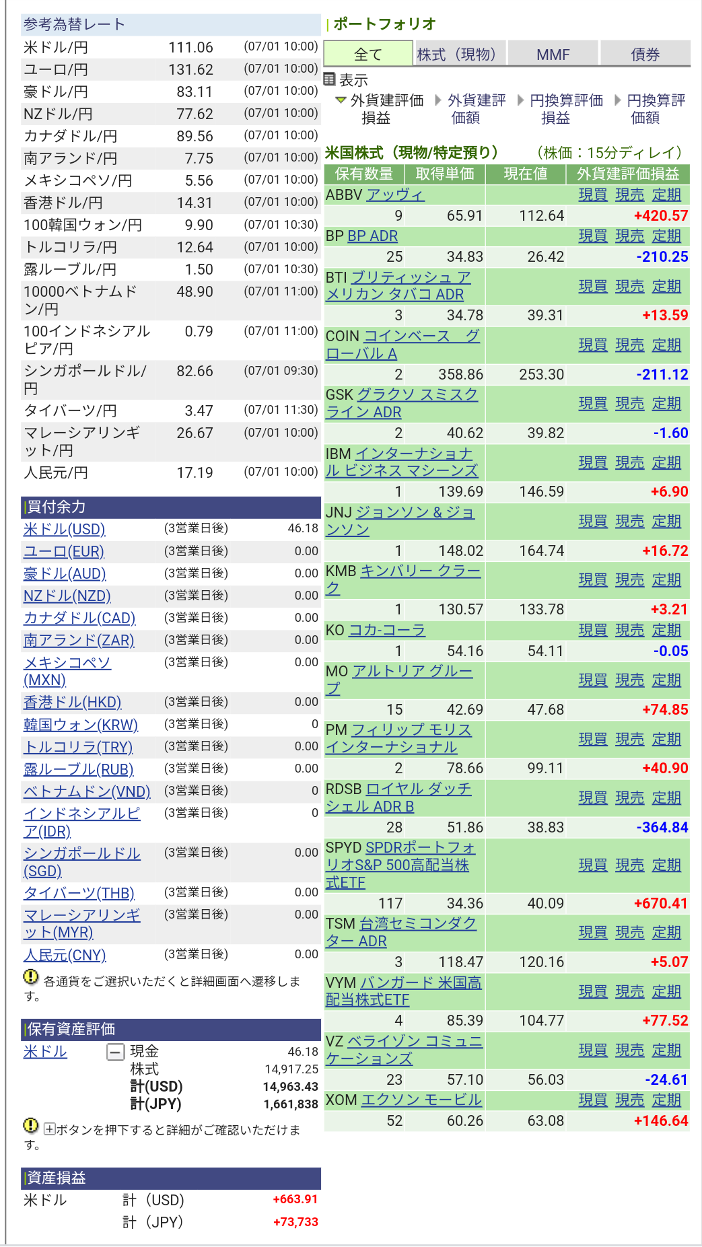The width and height of the screenshot is (702, 1247).
Task: Open the マレーシアリンギット(MYR) link
Action: pos(82,924)
